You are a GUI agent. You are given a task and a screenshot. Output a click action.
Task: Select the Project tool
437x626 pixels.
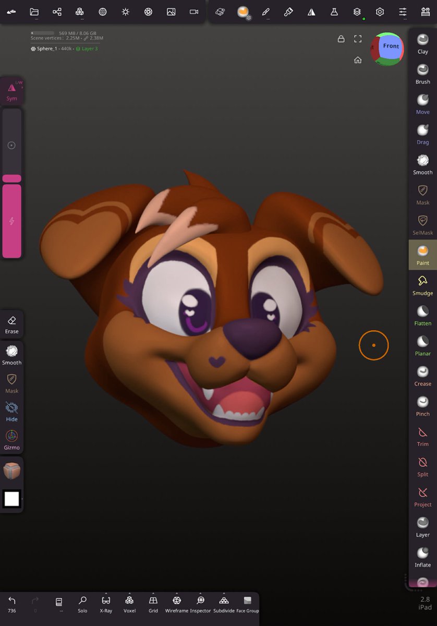pos(423,497)
